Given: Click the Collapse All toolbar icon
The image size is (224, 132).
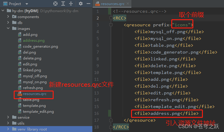Looking at the screenshot, I should click(x=71, y=4).
